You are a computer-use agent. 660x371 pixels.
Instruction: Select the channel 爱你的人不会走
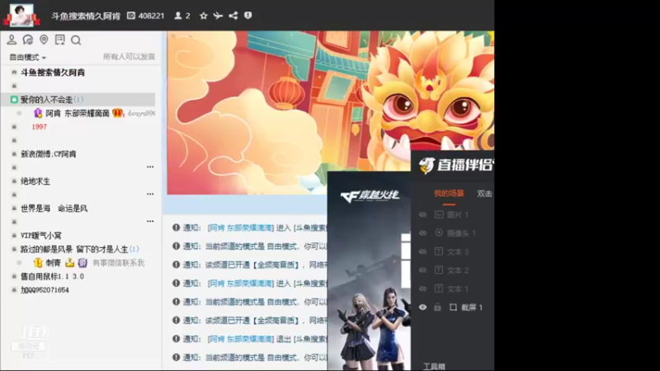coord(46,100)
